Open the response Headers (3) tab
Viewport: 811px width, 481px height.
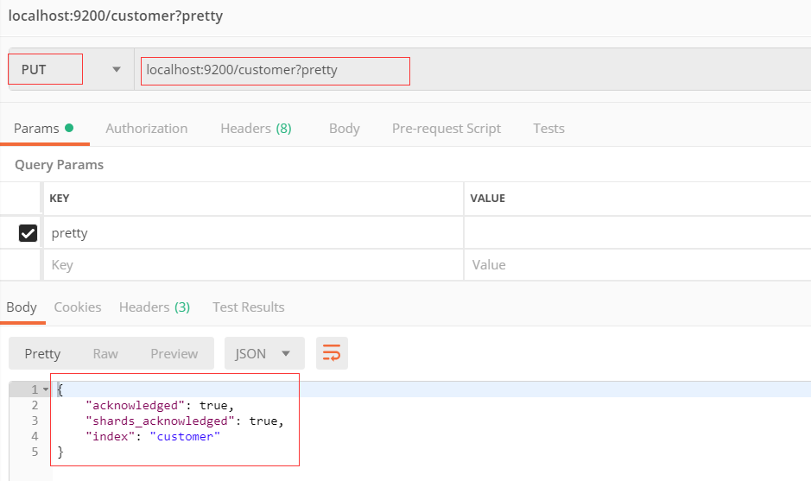pyautogui.click(x=155, y=307)
